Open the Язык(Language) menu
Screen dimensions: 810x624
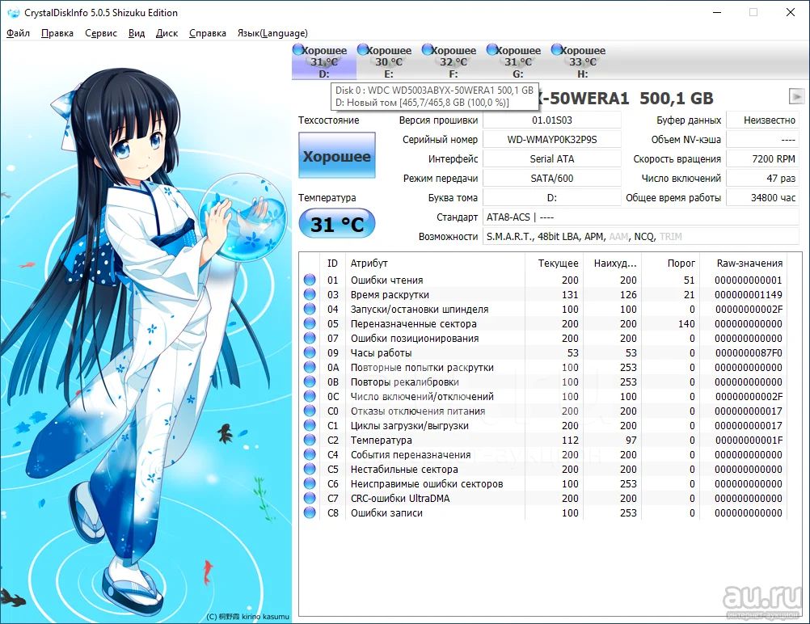pyautogui.click(x=272, y=33)
